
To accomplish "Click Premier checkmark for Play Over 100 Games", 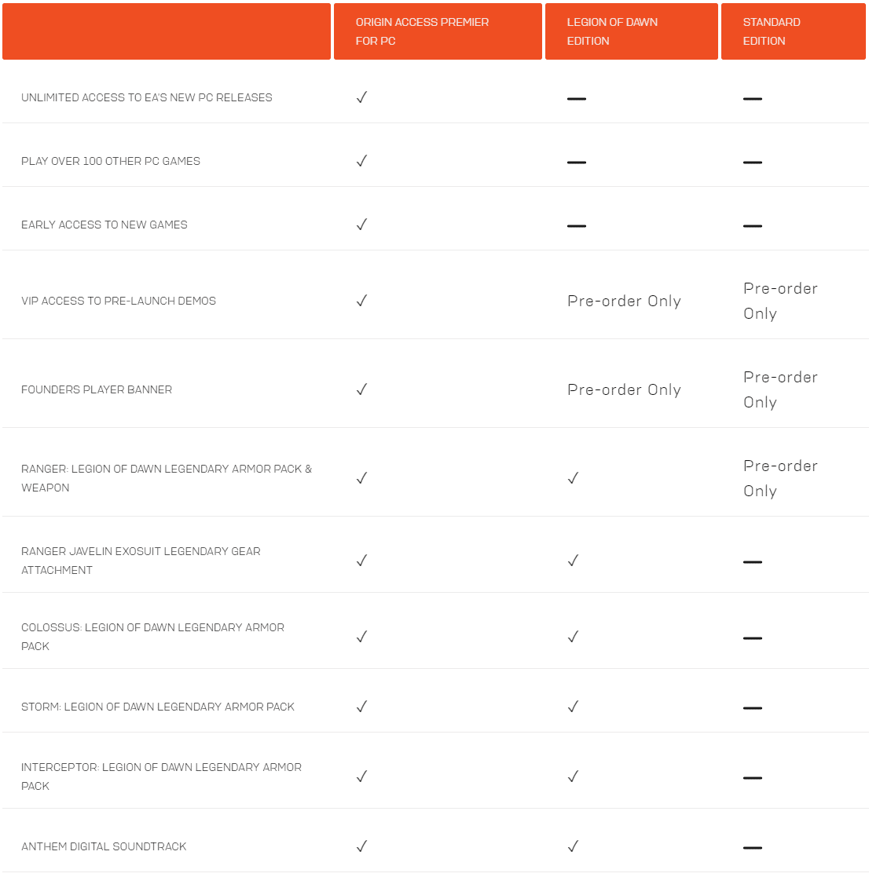I will coord(361,161).
